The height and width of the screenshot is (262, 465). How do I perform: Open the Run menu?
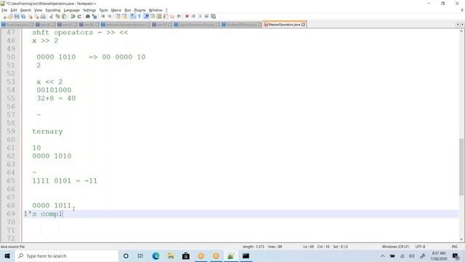coord(128,10)
